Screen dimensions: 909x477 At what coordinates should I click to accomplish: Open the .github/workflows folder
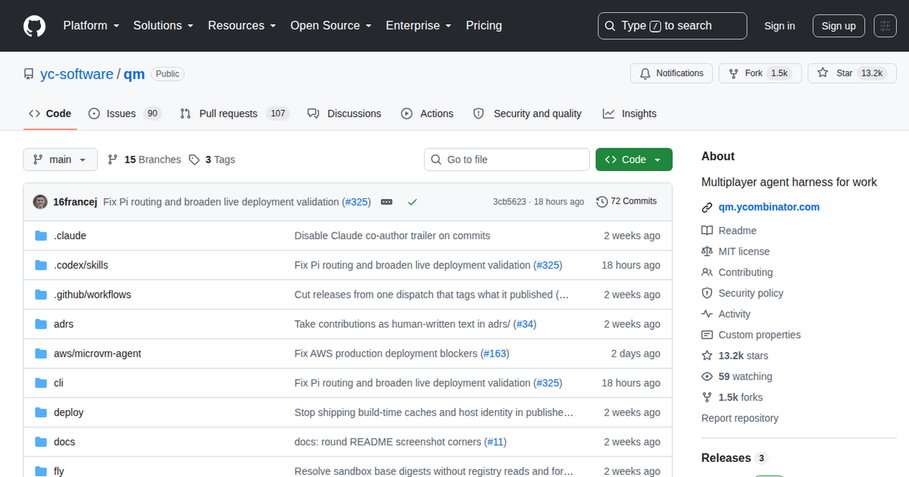click(92, 295)
